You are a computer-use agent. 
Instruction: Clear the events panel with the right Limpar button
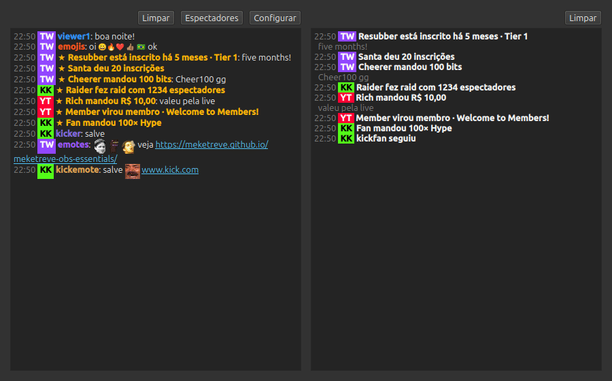pos(583,18)
